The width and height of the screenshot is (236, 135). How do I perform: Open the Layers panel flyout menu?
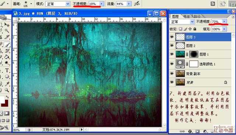233,17
